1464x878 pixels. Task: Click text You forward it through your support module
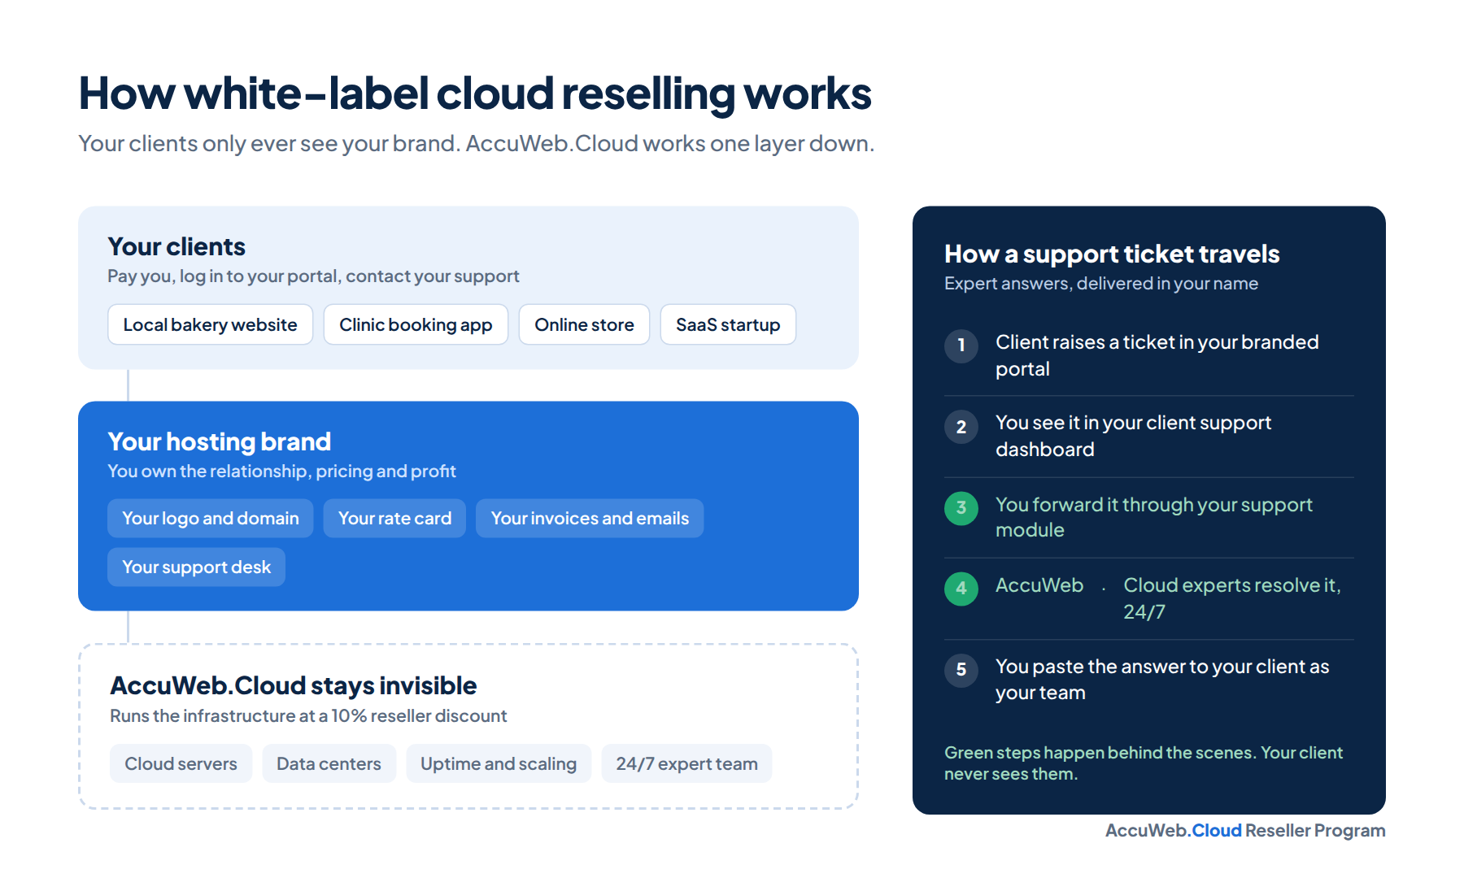(1154, 517)
